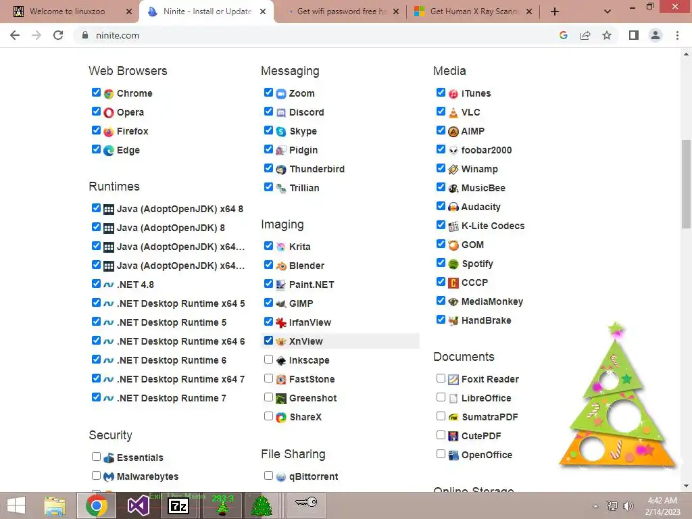Uncheck the Chrome checkbox
Screen dimensions: 692x519
(x=96, y=92)
